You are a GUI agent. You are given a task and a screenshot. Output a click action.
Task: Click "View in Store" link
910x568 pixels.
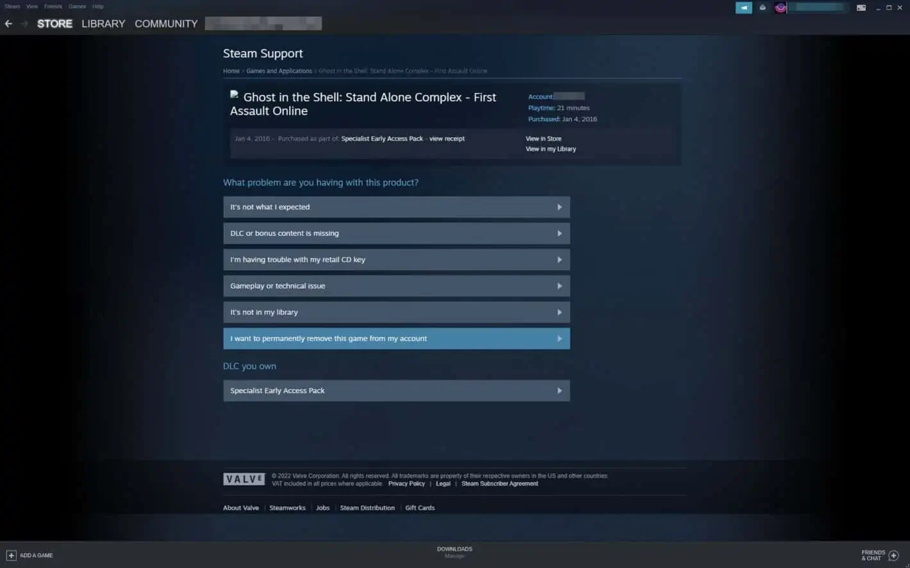[x=543, y=138]
